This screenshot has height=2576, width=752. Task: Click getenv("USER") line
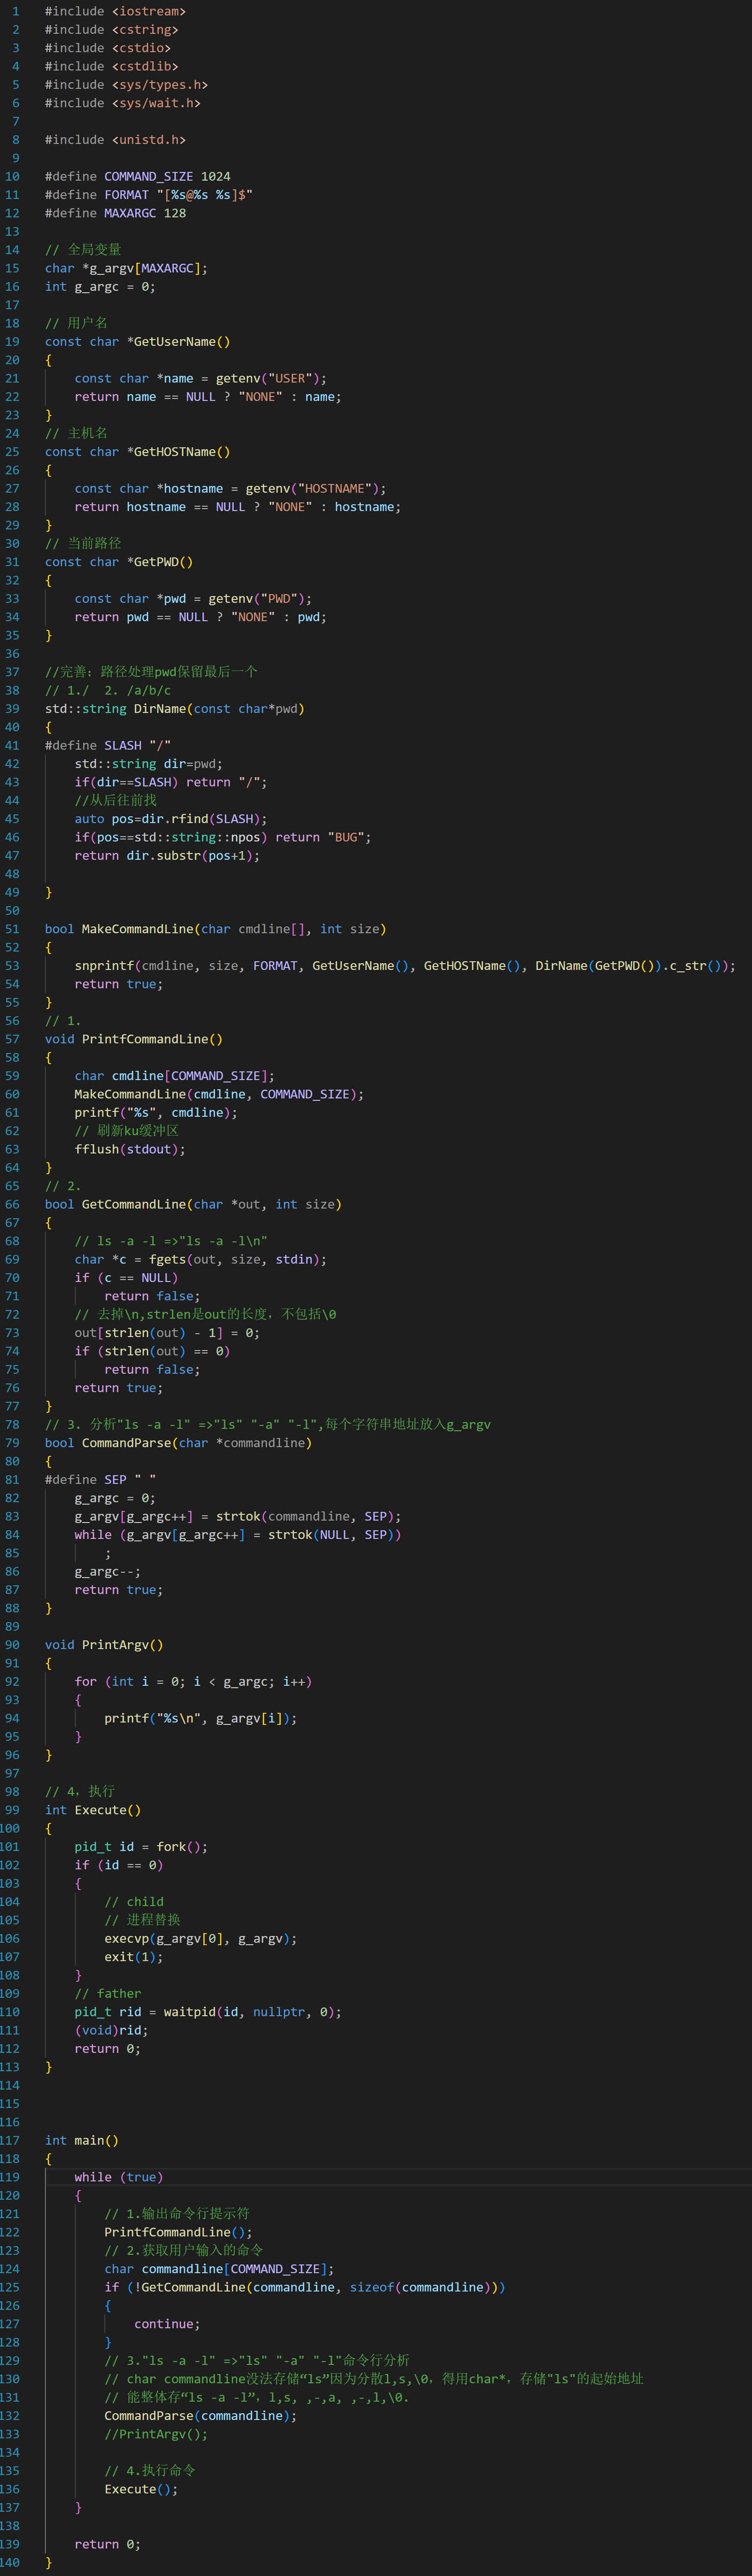coord(201,378)
